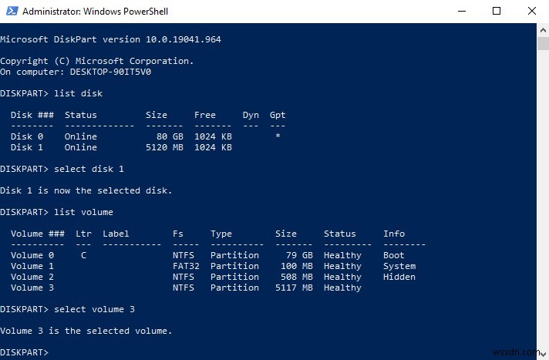This screenshot has height=360, width=549.
Task: Click the 'select disk 1' command line
Action: pyautogui.click(x=62, y=169)
